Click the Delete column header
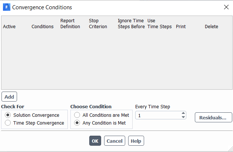This screenshot has height=152, width=233. [211, 27]
